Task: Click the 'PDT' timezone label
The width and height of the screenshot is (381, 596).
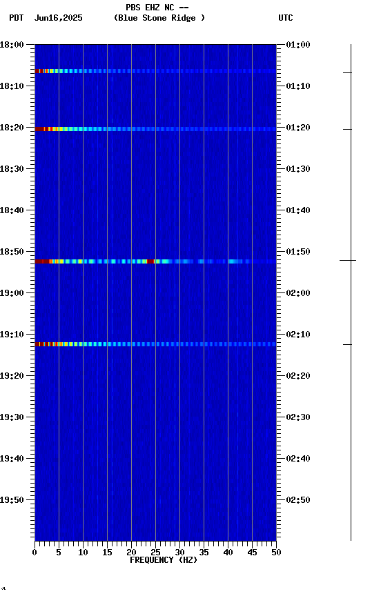Action: (x=17, y=18)
